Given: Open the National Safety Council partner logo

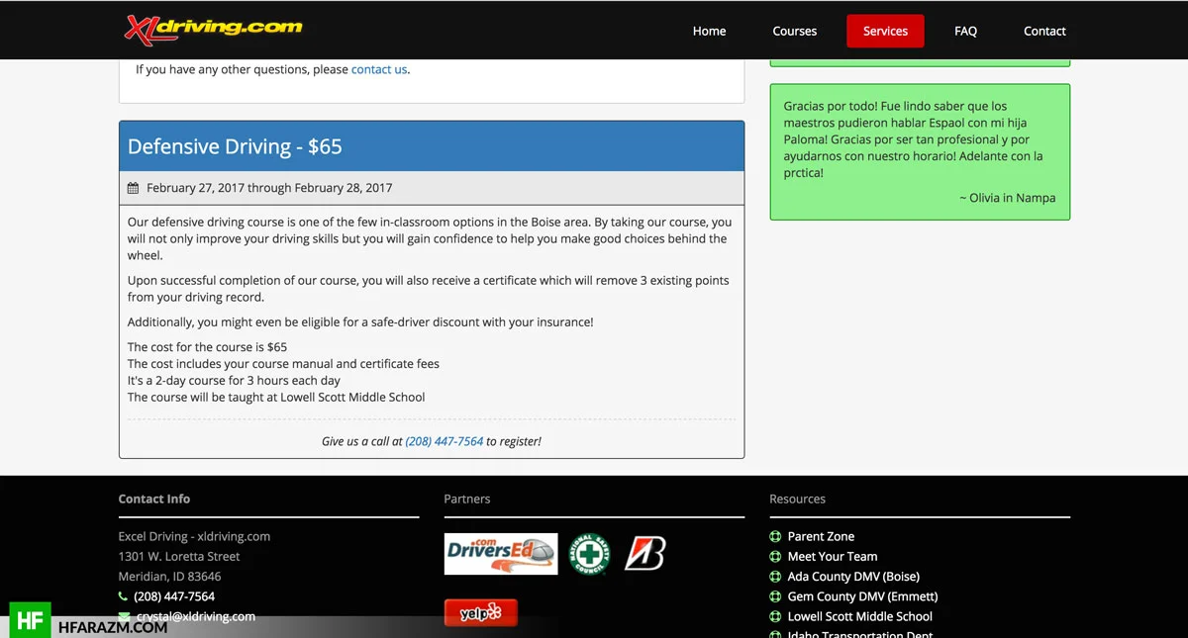Looking at the screenshot, I should click(589, 554).
